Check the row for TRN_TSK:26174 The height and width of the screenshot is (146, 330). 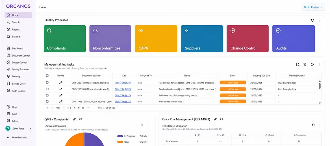pos(47,101)
